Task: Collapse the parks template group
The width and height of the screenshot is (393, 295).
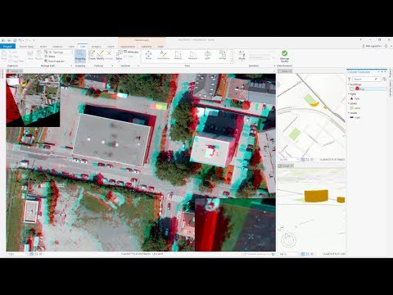Action: [x=349, y=103]
